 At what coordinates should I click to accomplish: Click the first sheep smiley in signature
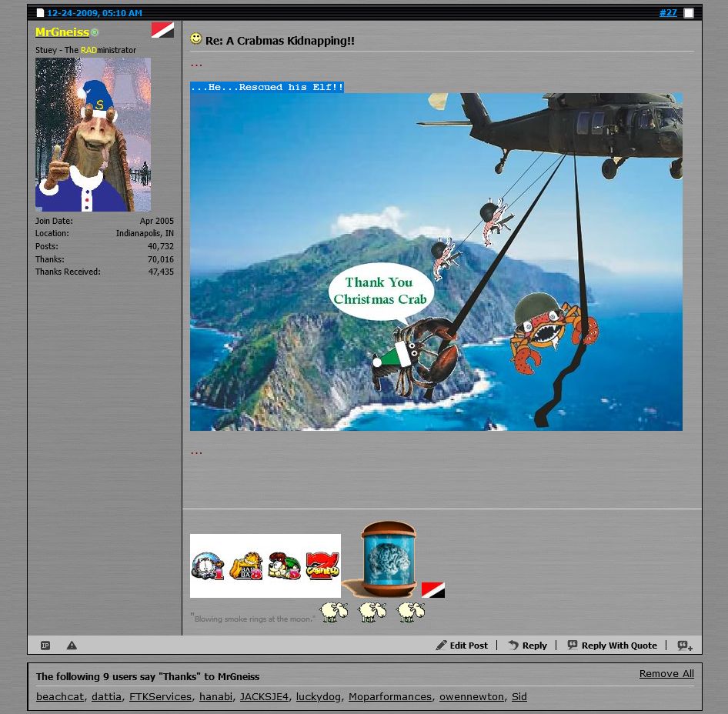point(334,612)
